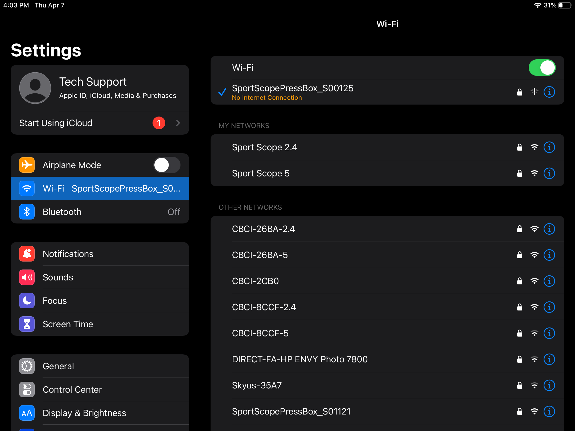Screen dimensions: 575x431
Task: Turn off the Wi-Fi switch
Action: tap(542, 68)
